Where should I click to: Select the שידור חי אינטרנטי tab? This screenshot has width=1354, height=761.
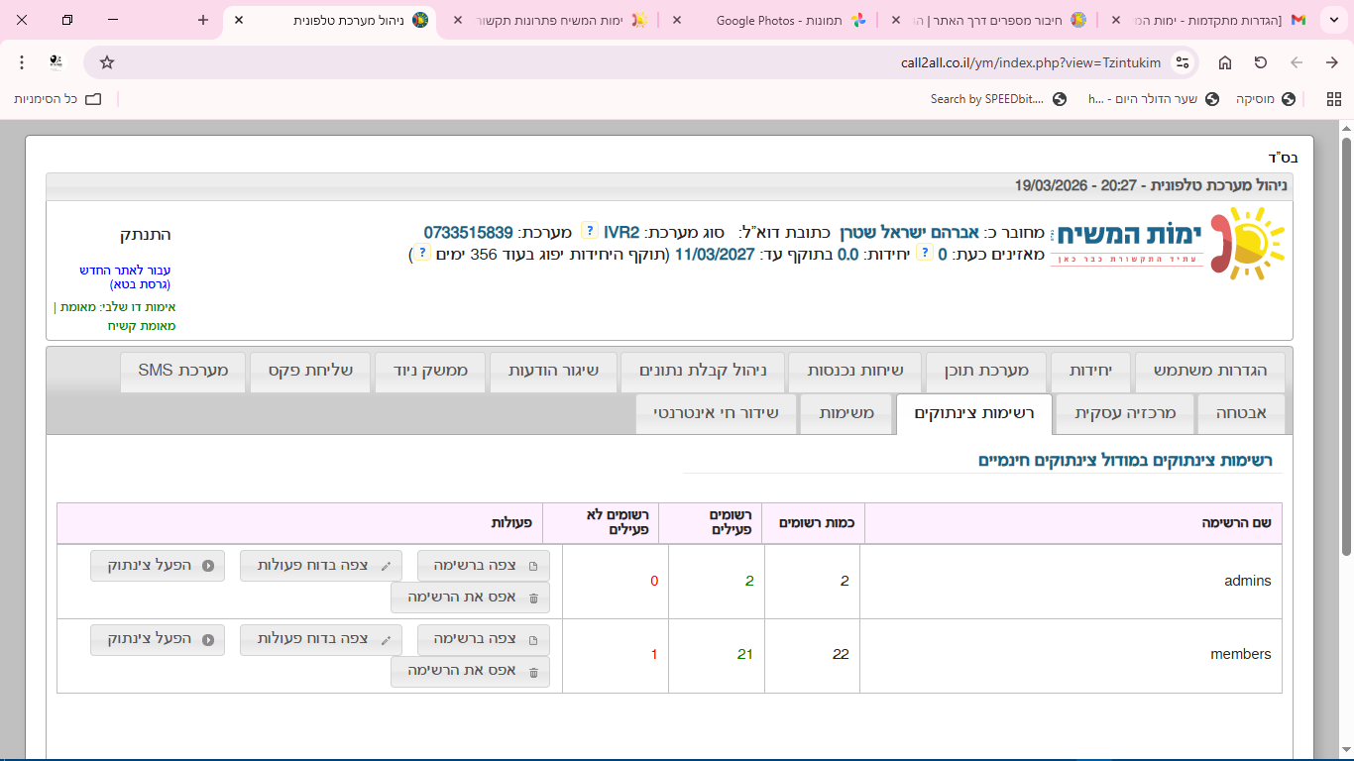pos(716,413)
